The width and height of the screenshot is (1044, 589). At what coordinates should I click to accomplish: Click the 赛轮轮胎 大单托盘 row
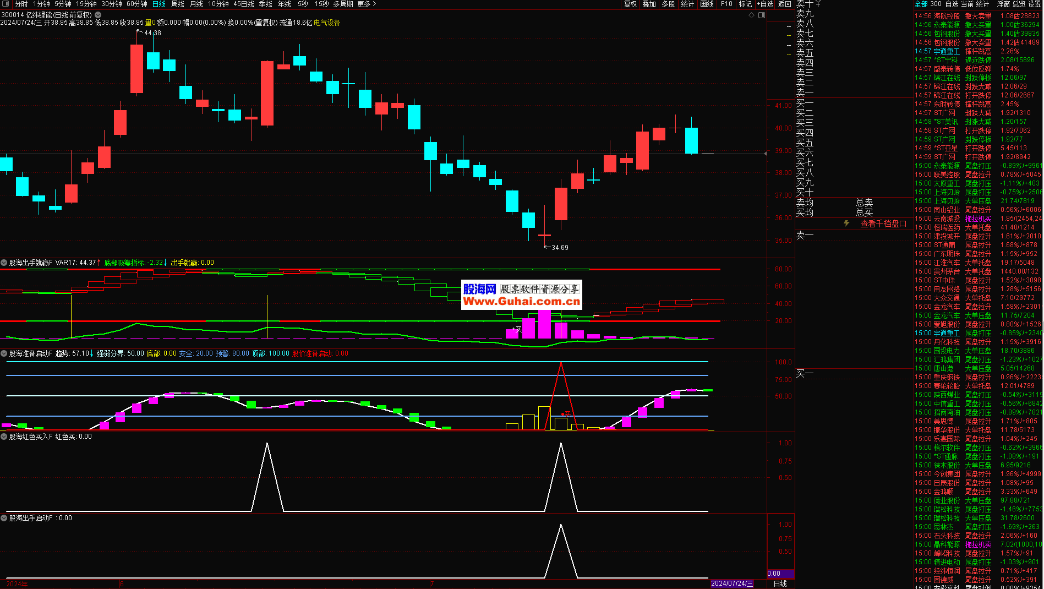[977, 386]
